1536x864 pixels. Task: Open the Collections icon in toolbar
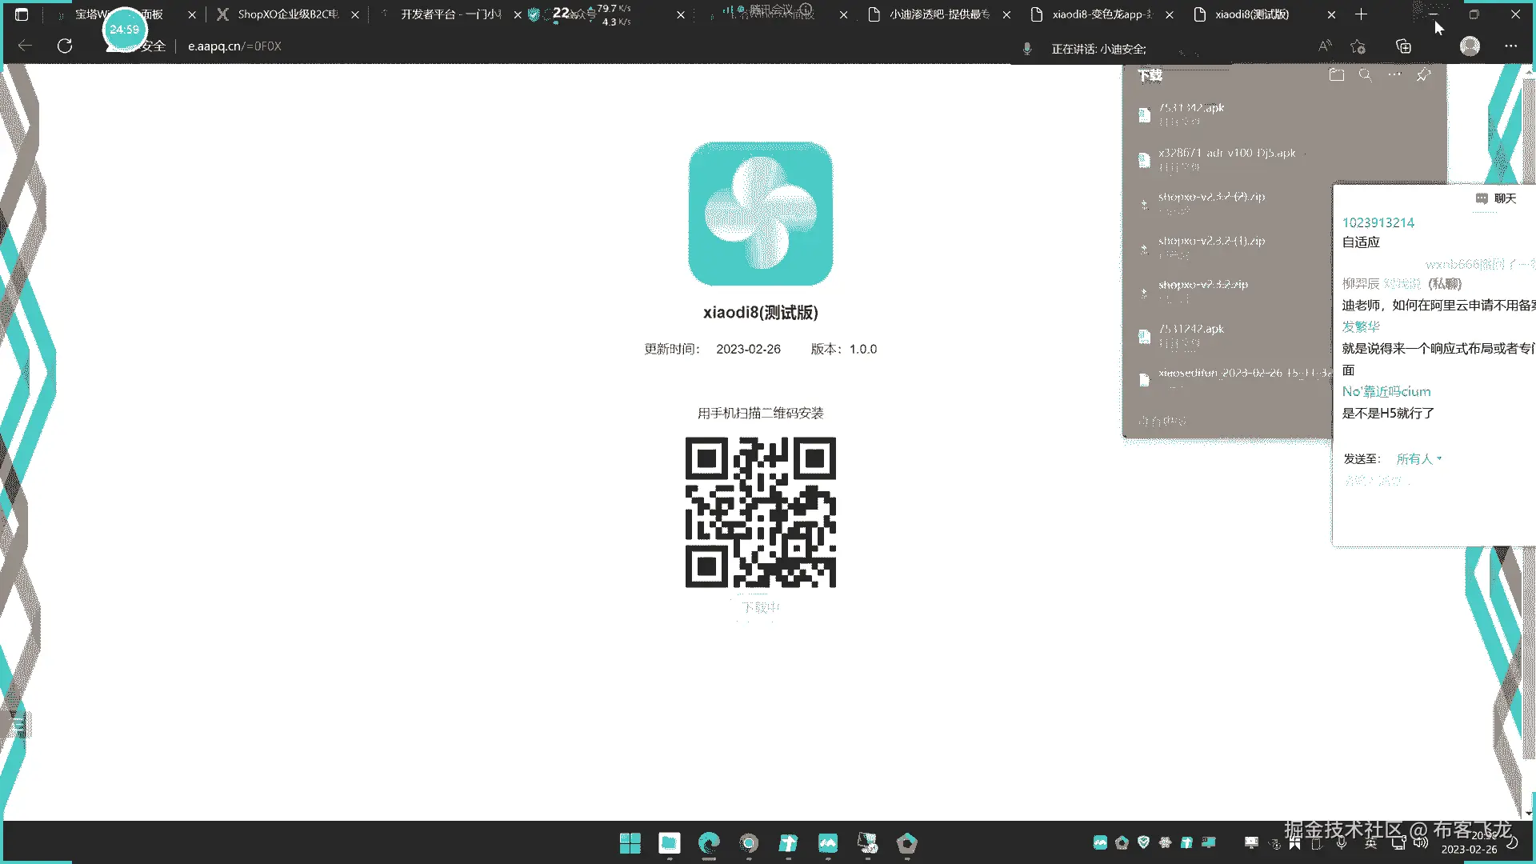click(x=1403, y=46)
